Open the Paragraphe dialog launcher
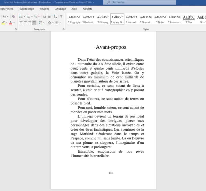 pyautogui.click(x=64, y=29)
